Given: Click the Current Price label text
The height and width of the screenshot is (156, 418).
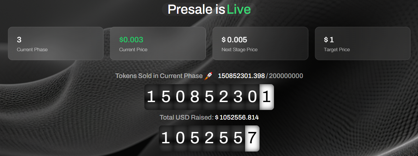Looking at the screenshot, I should pyautogui.click(x=133, y=49).
